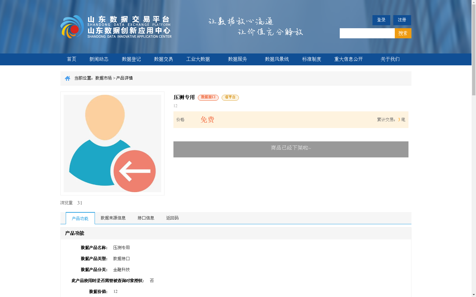
Task: Switch to the 数据来源信息 tab
Action: pos(113,218)
